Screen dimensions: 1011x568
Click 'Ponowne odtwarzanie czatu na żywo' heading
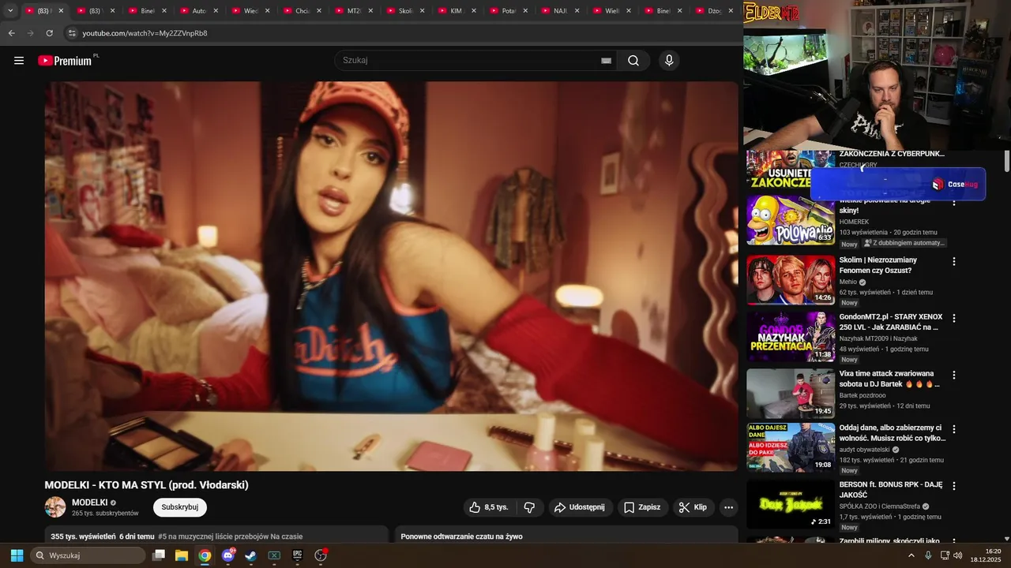click(461, 536)
